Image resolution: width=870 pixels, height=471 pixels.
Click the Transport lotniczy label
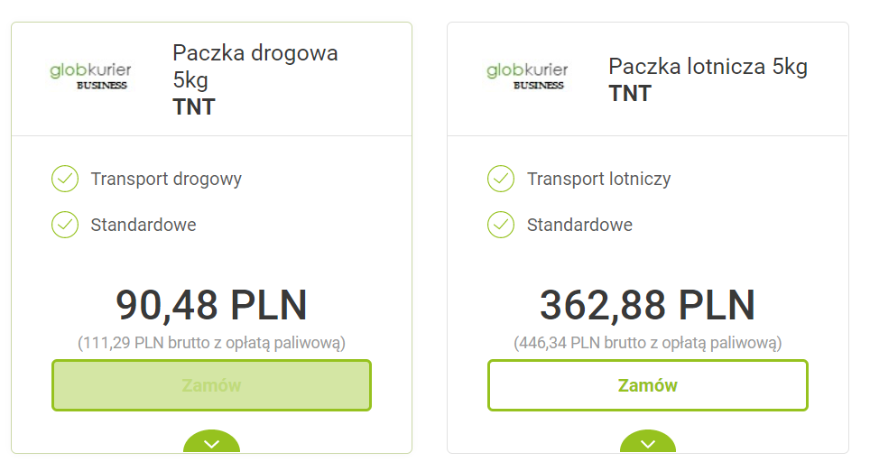tap(598, 179)
